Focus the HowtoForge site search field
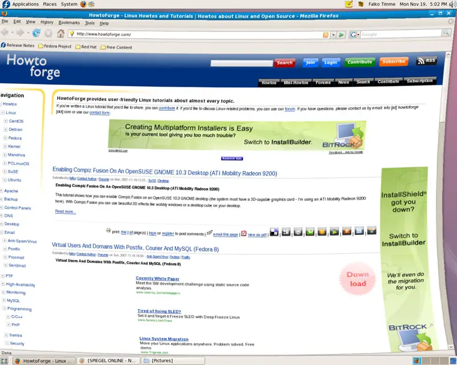The image size is (457, 365). (x=242, y=63)
